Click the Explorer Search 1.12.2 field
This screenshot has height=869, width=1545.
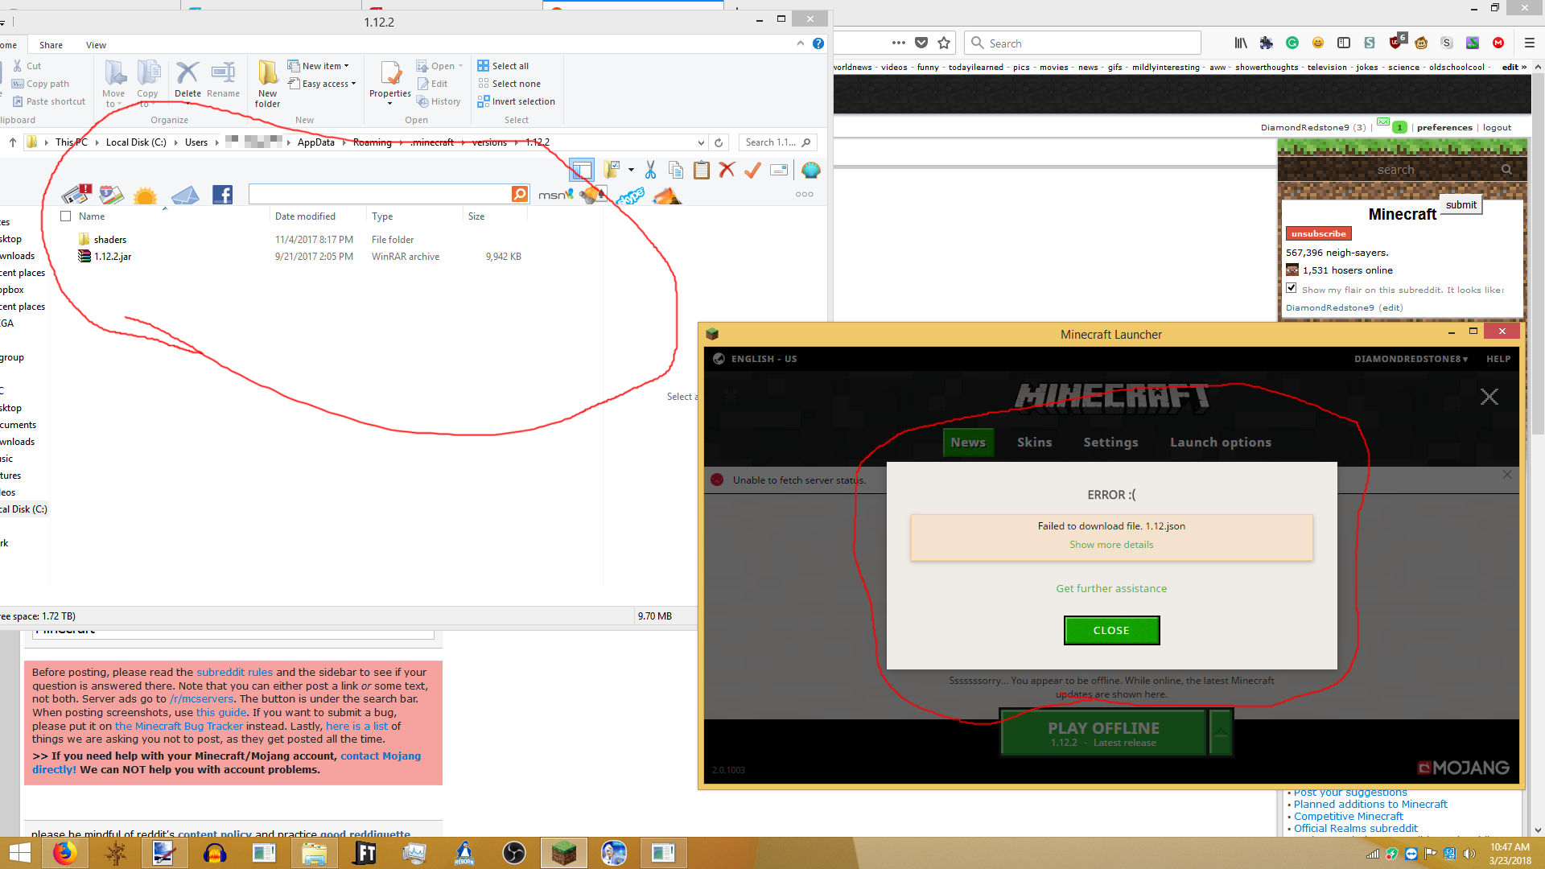tap(772, 142)
